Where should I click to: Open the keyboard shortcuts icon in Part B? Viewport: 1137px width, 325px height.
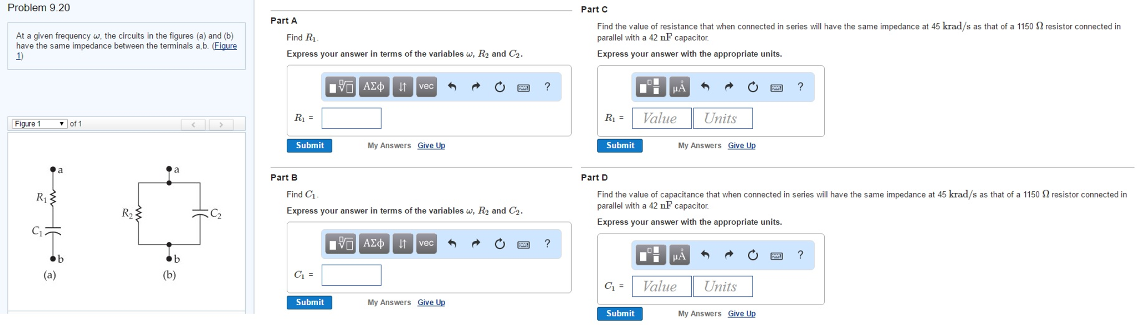click(522, 243)
